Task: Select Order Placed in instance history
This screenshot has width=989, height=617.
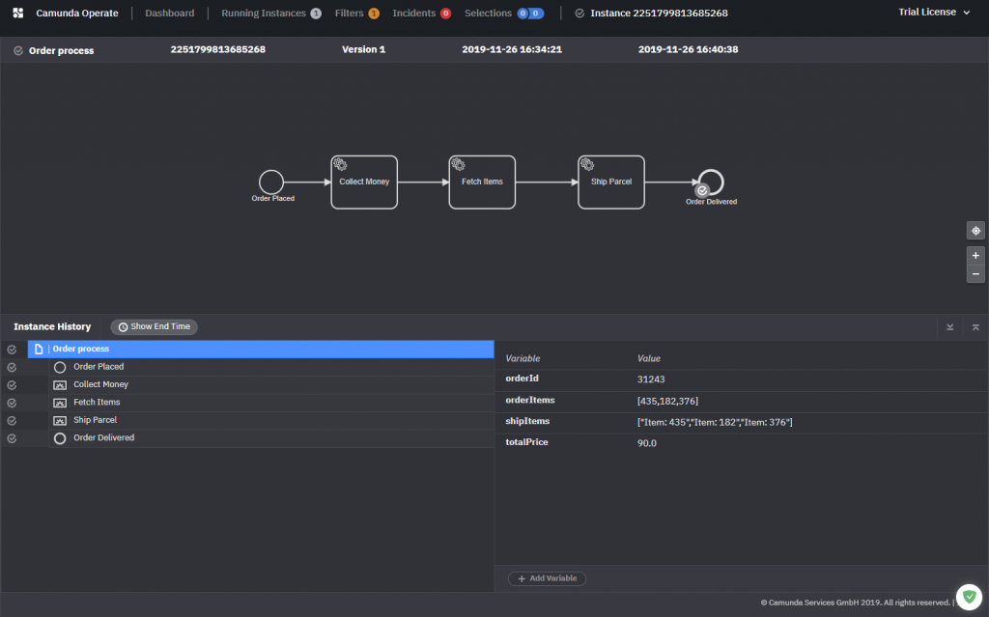Action: [271, 367]
